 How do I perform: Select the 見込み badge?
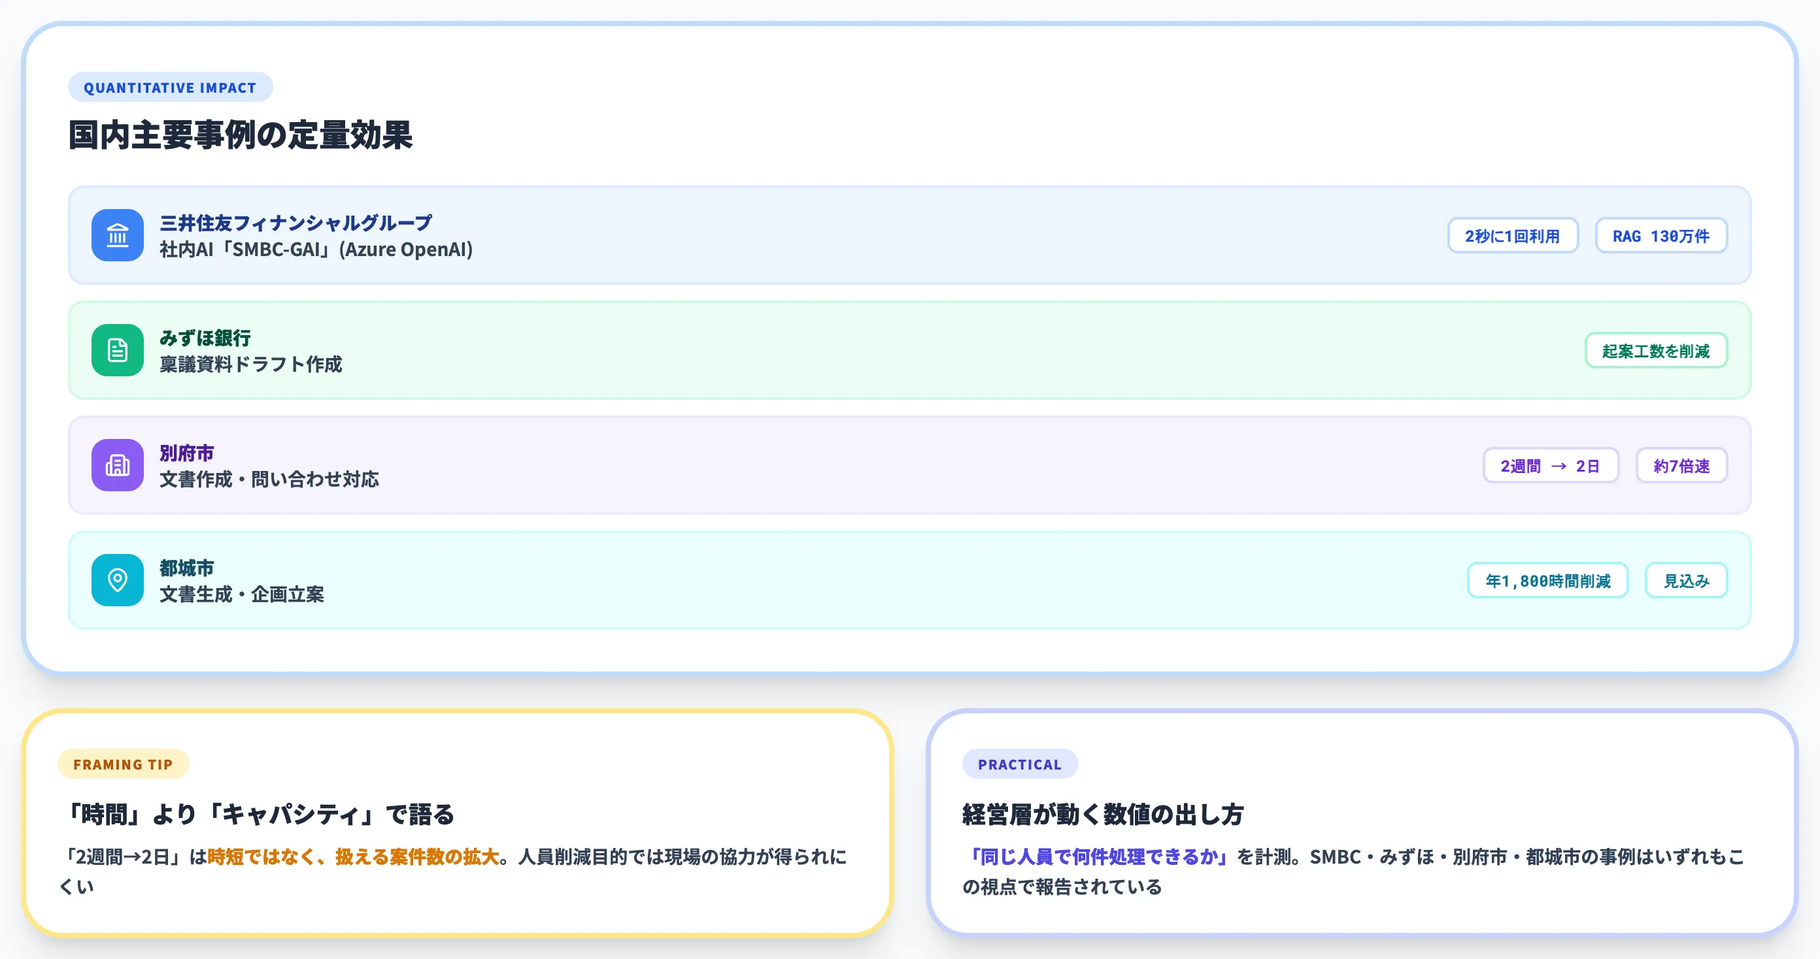click(1686, 581)
